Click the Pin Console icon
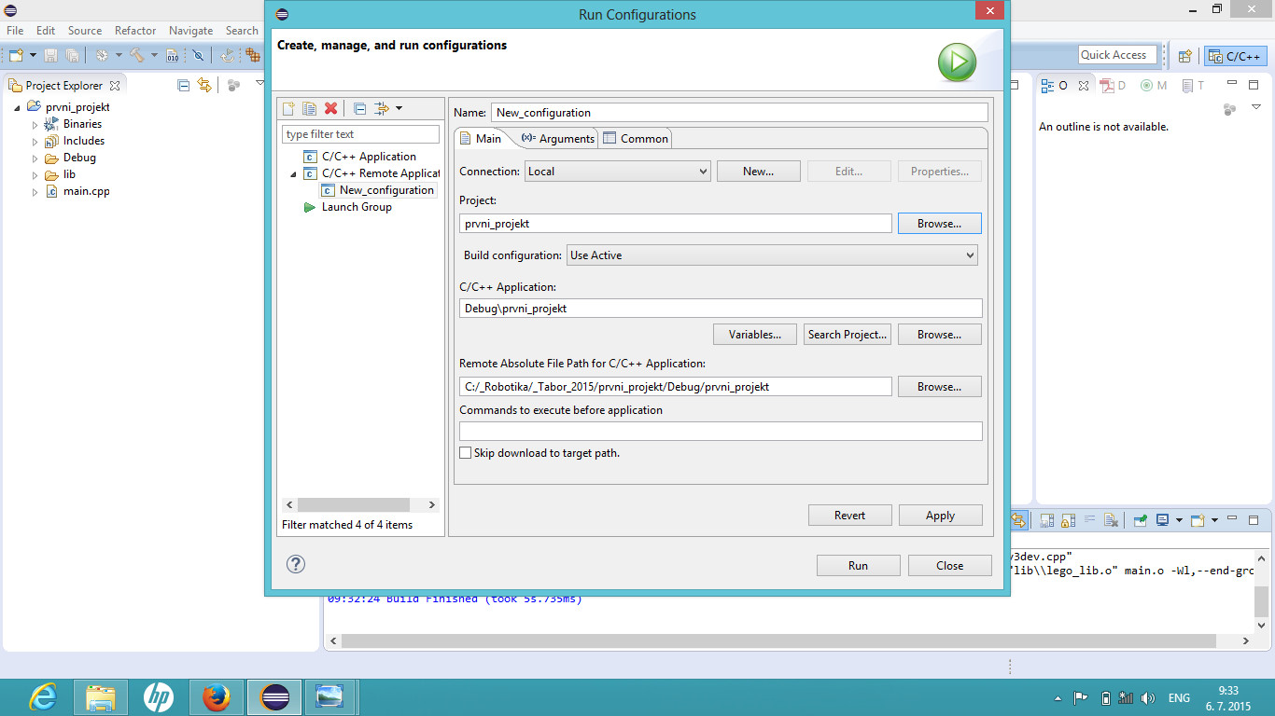This screenshot has height=716, width=1275. pyautogui.click(x=1141, y=520)
